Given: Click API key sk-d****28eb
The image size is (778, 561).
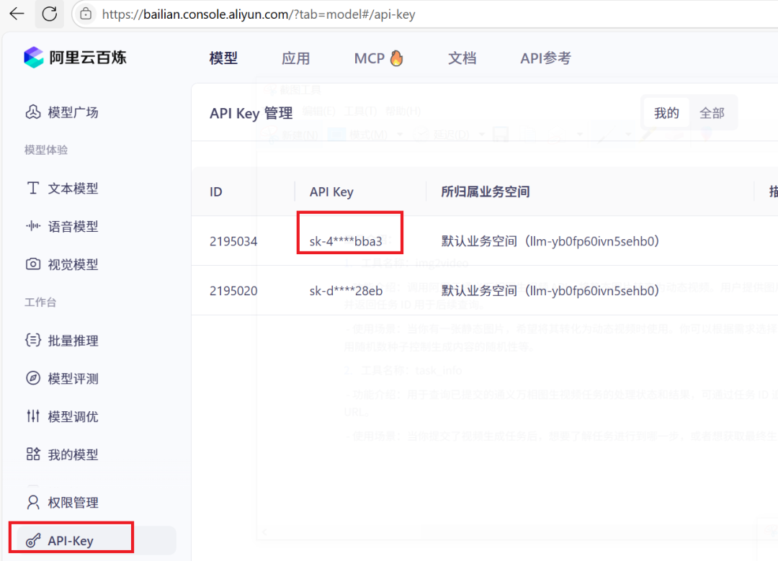Looking at the screenshot, I should (346, 291).
